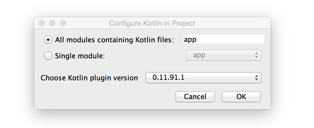Image resolution: width=314 pixels, height=128 pixels.
Task: Click the "Single module:" label text
Action: tap(80, 56)
